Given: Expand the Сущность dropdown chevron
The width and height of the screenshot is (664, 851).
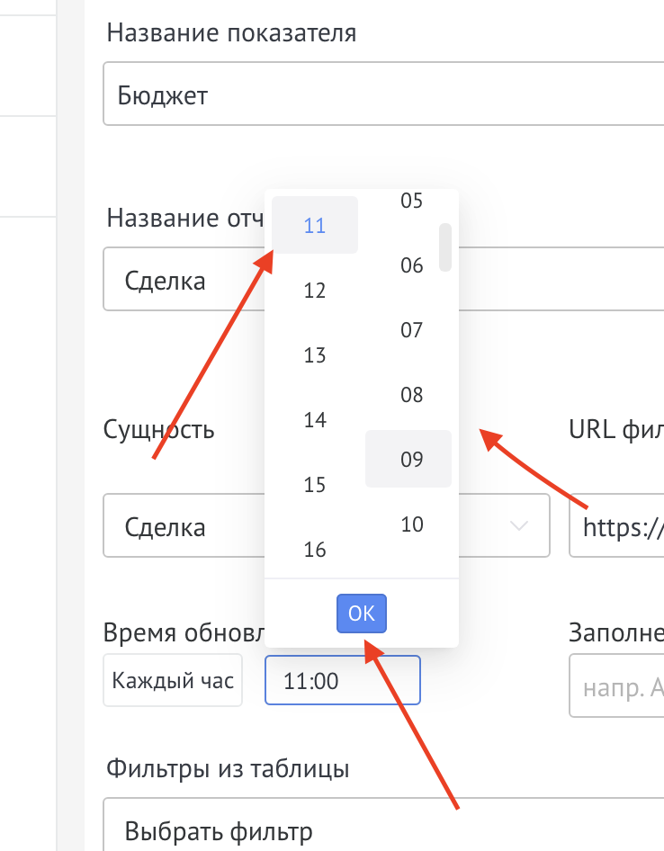Looking at the screenshot, I should click(519, 526).
